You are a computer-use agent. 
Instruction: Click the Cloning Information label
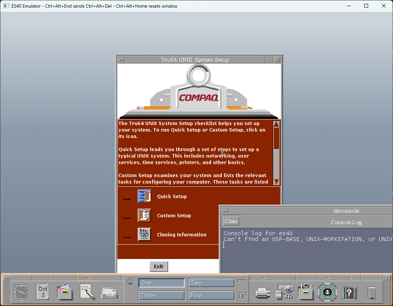[x=182, y=234]
